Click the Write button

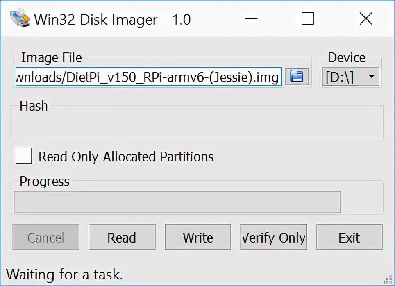(x=198, y=237)
